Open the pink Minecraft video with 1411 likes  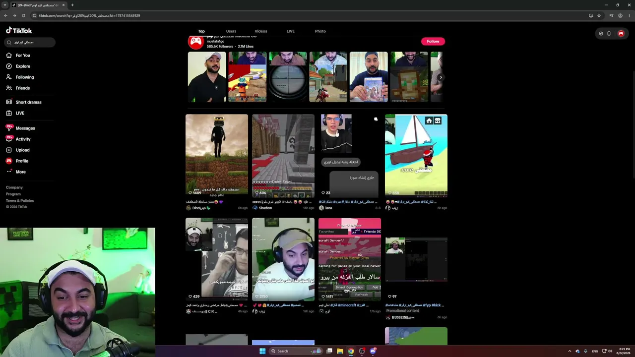350,259
